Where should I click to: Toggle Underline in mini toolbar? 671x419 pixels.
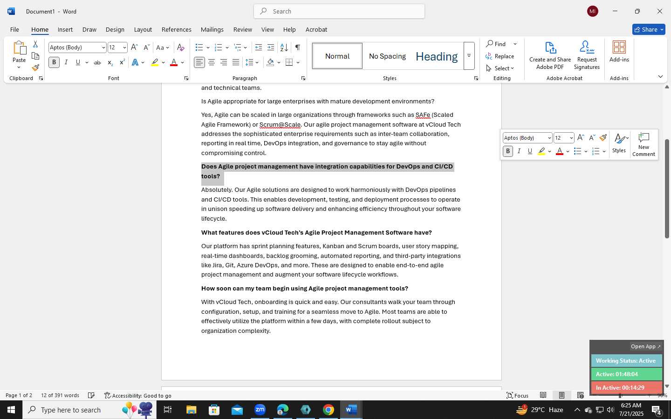[530, 151]
